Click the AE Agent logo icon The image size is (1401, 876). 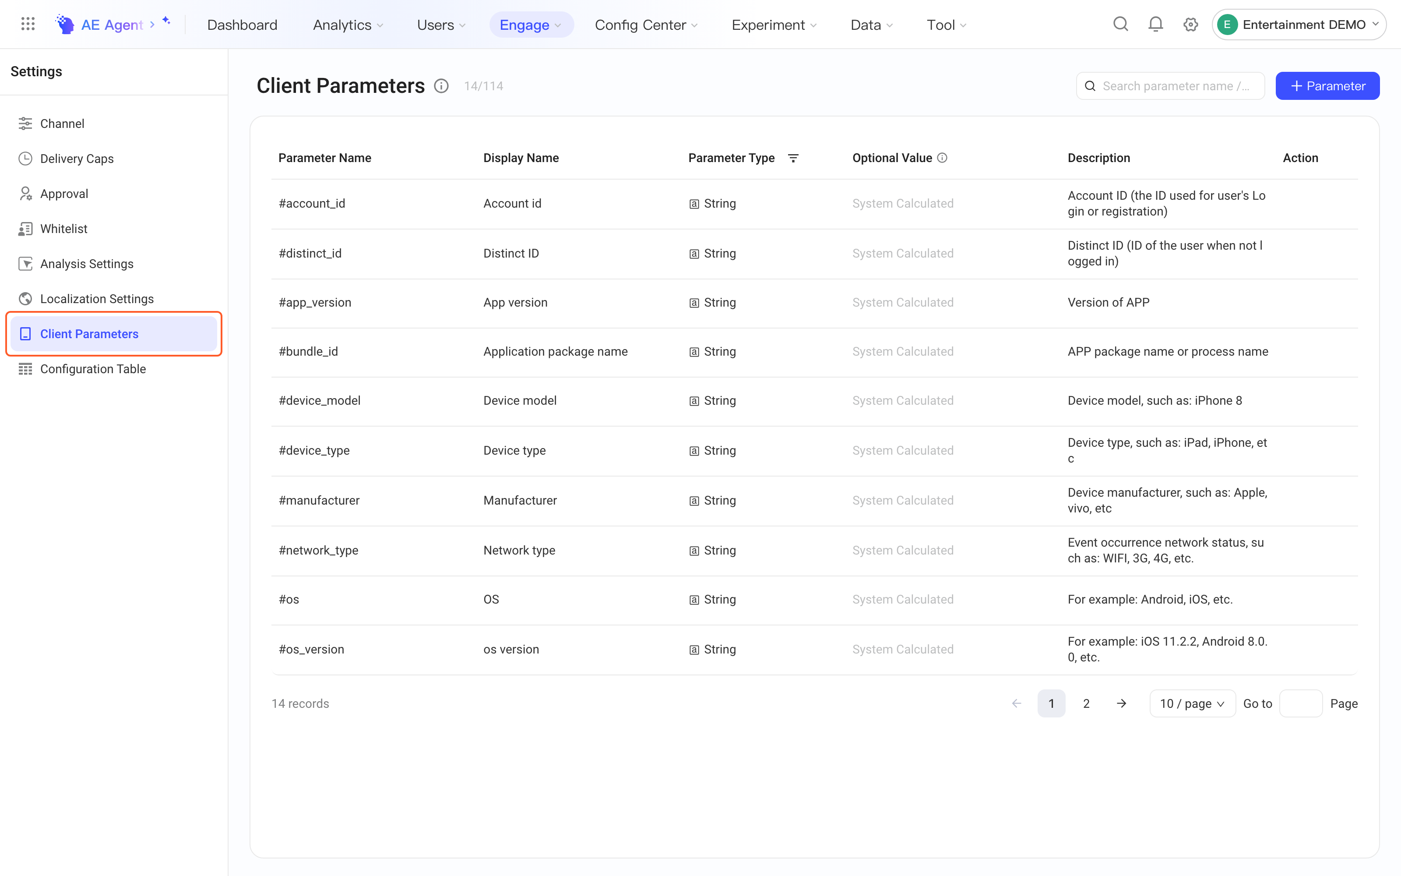click(65, 25)
